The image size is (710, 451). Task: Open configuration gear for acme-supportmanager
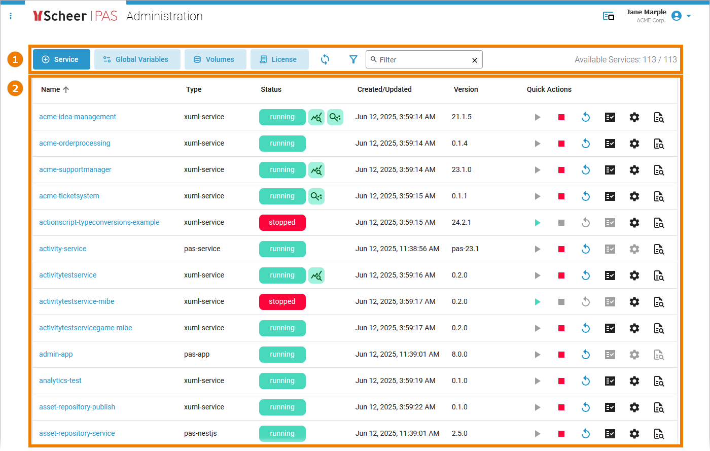coord(634,170)
